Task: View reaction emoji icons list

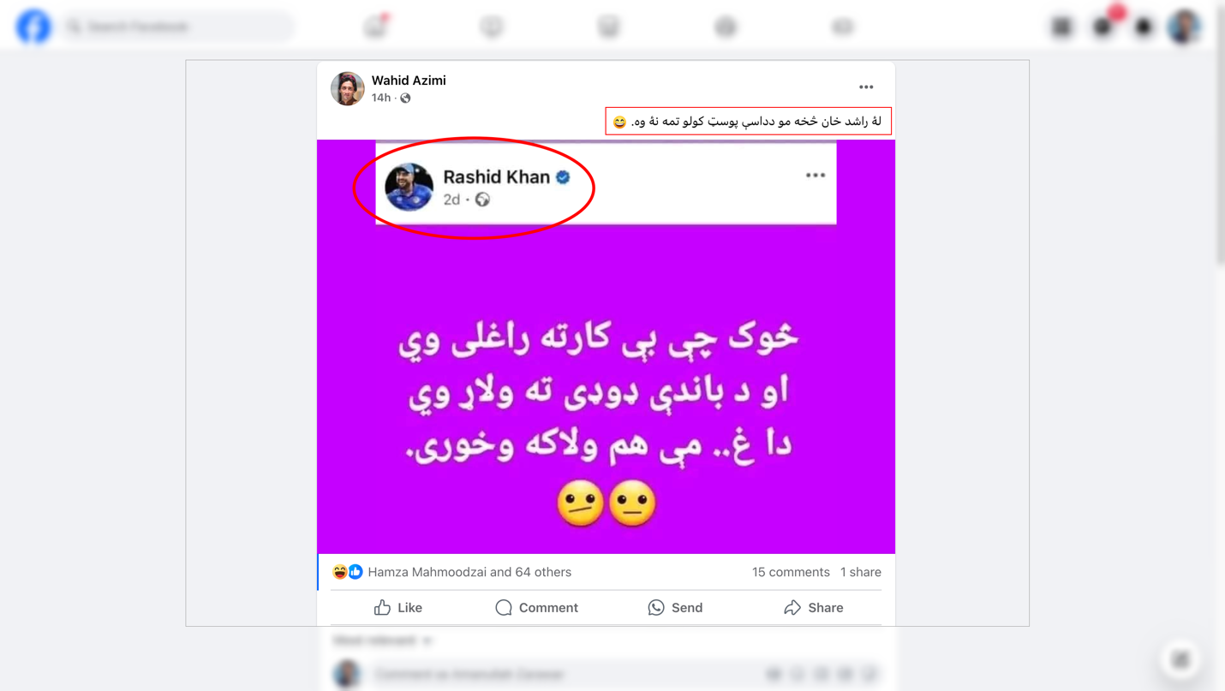Action: tap(348, 572)
